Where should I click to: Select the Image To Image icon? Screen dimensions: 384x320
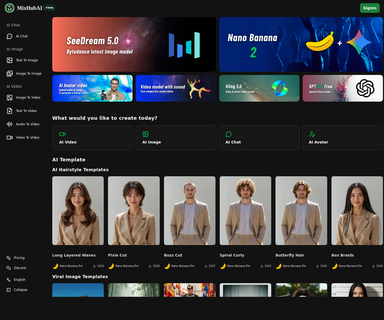pos(10,74)
